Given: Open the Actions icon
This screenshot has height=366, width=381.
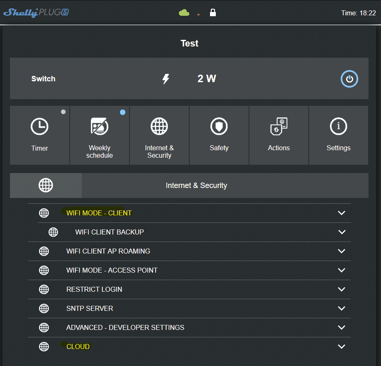Looking at the screenshot, I should pyautogui.click(x=279, y=126).
